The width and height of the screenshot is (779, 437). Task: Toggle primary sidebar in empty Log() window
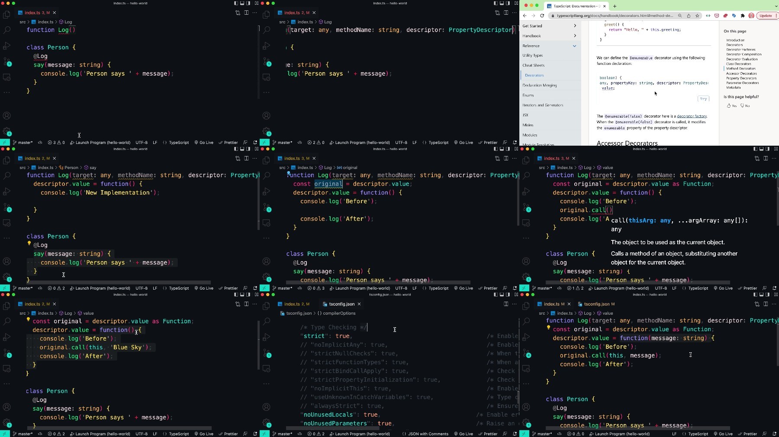click(x=236, y=3)
